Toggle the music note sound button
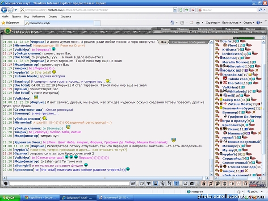This screenshot has height=201, width=268. [176, 184]
